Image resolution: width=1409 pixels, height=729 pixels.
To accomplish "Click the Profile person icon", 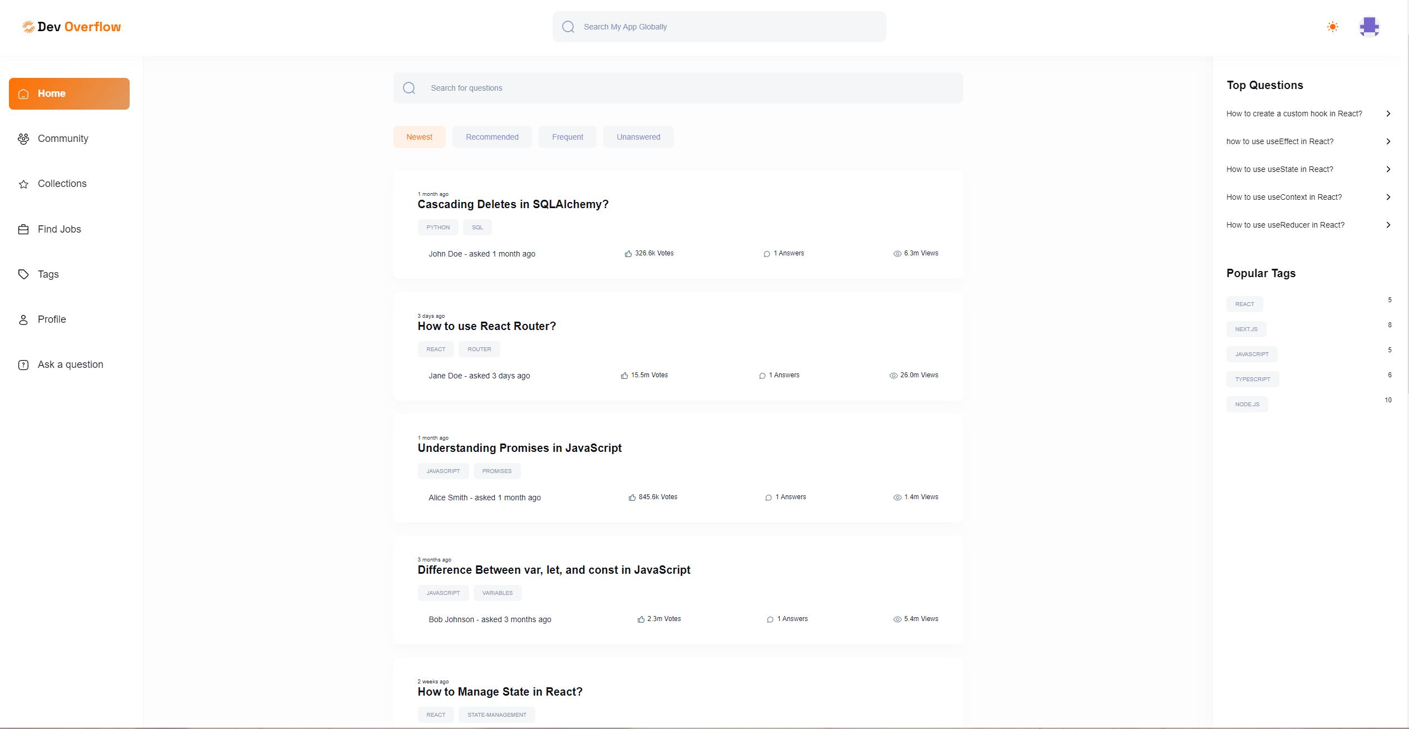I will [23, 319].
